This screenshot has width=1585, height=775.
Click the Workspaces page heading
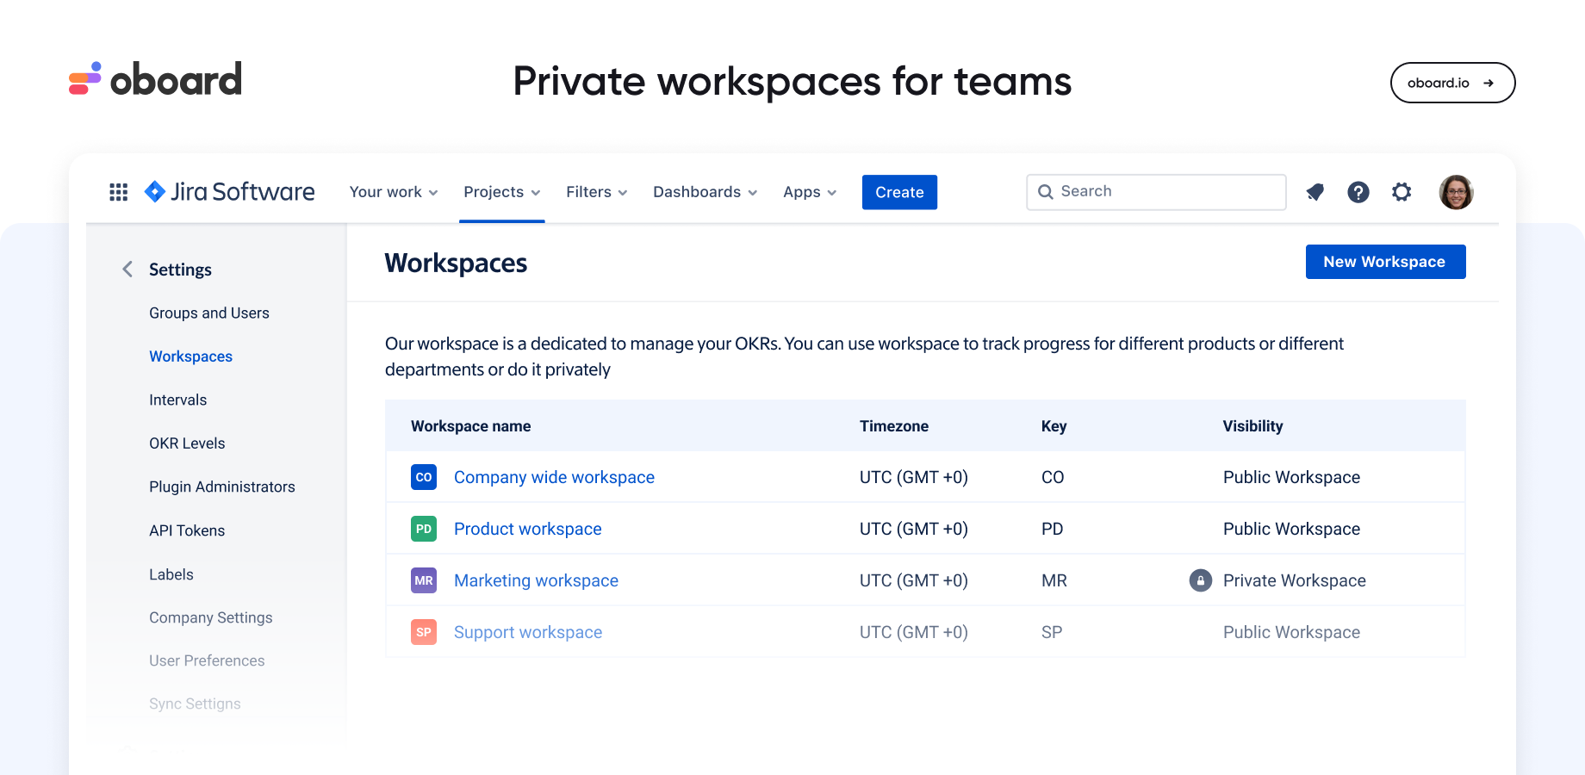point(456,263)
